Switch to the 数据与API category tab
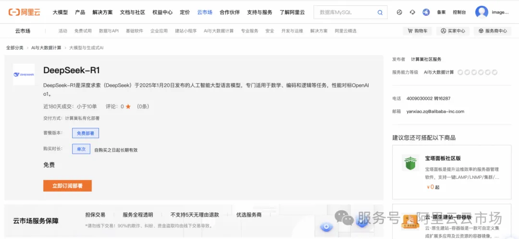The width and height of the screenshot is (519, 239). point(109,31)
